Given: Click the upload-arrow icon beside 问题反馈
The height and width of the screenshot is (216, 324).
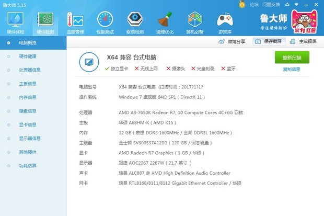Looking at the screenshot, I should click(x=287, y=4).
